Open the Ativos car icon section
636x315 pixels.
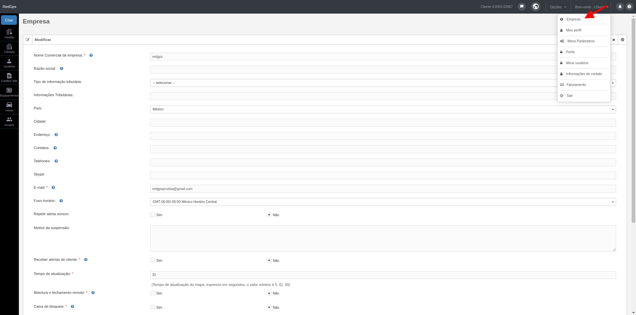9,107
